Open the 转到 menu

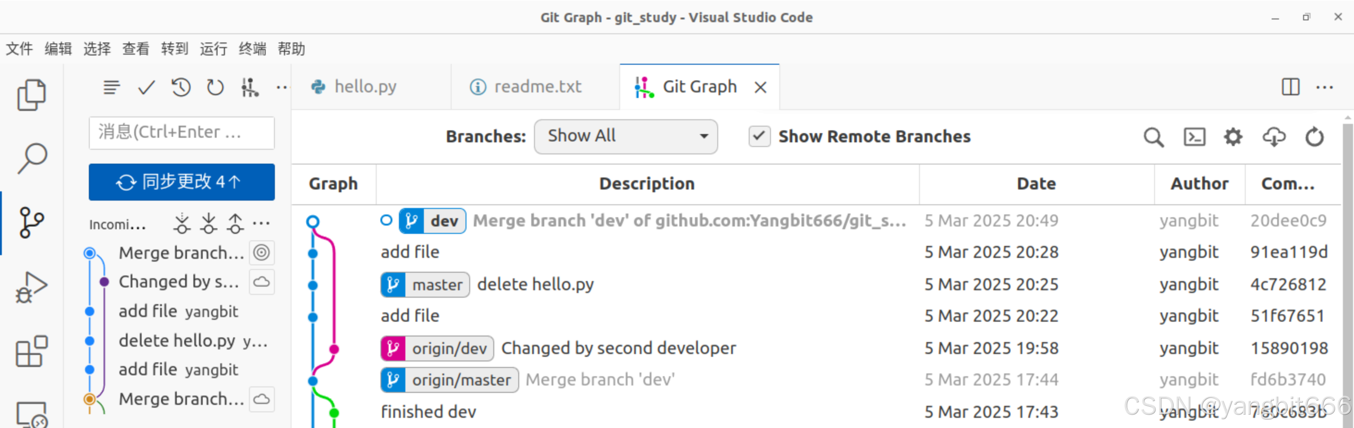pyautogui.click(x=175, y=49)
